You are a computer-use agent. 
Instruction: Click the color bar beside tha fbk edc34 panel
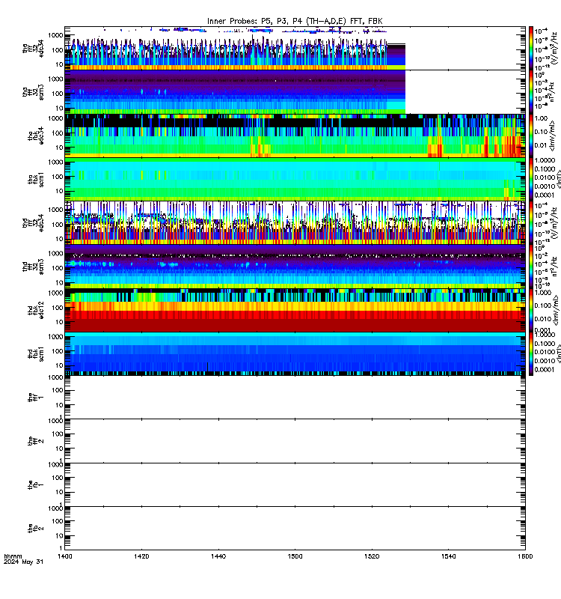(x=531, y=136)
